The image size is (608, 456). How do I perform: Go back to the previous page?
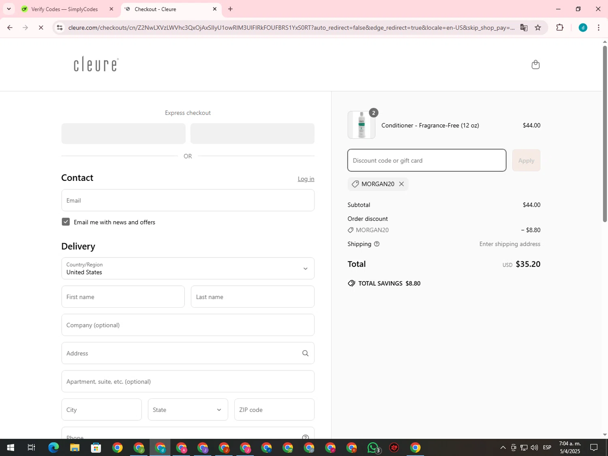click(10, 28)
